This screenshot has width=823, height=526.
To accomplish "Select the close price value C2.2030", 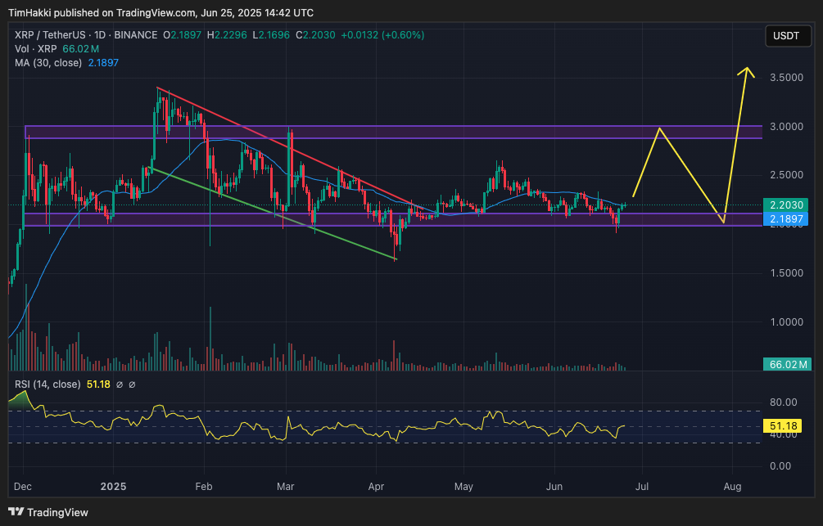I will tap(315, 35).
